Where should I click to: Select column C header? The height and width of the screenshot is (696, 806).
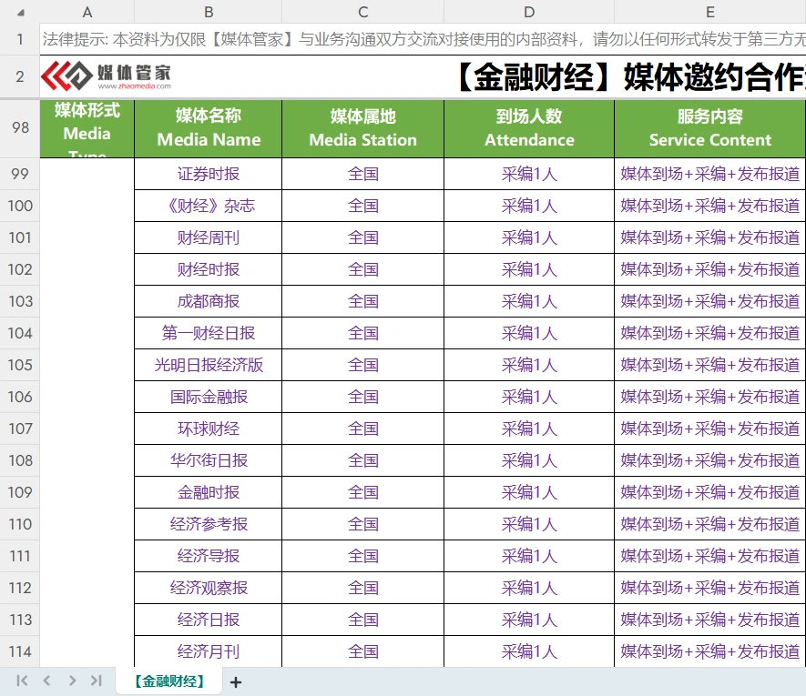click(362, 12)
